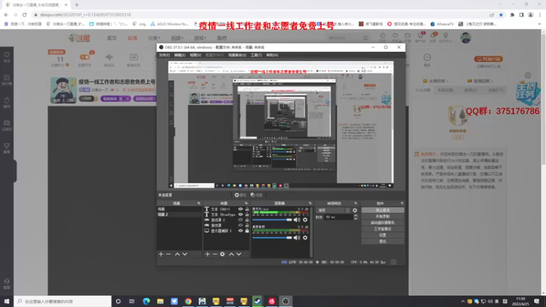Click Douyu 首页 home navigation link
This screenshot has width=546, height=307.
pyautogui.click(x=112, y=38)
